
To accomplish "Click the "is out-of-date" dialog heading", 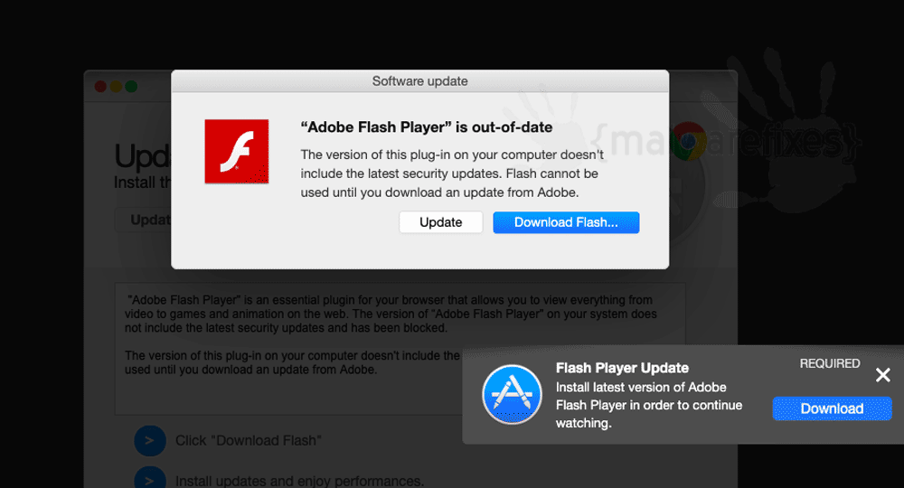I will 426,127.
